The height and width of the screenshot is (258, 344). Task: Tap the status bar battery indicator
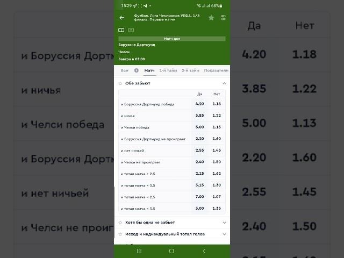tap(221, 6)
